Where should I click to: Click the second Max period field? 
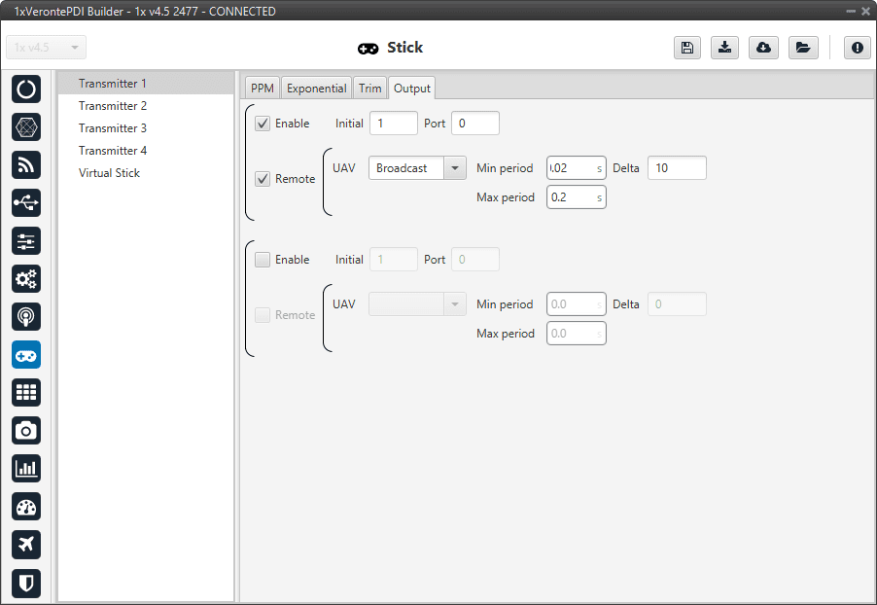click(577, 333)
